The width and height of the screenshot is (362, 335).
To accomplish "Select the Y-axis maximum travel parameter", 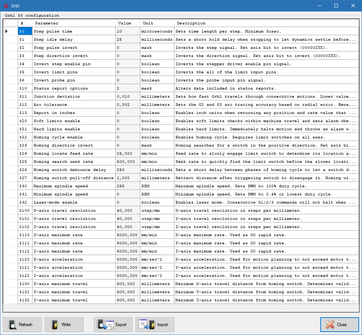I will pyautogui.click(x=74, y=292).
